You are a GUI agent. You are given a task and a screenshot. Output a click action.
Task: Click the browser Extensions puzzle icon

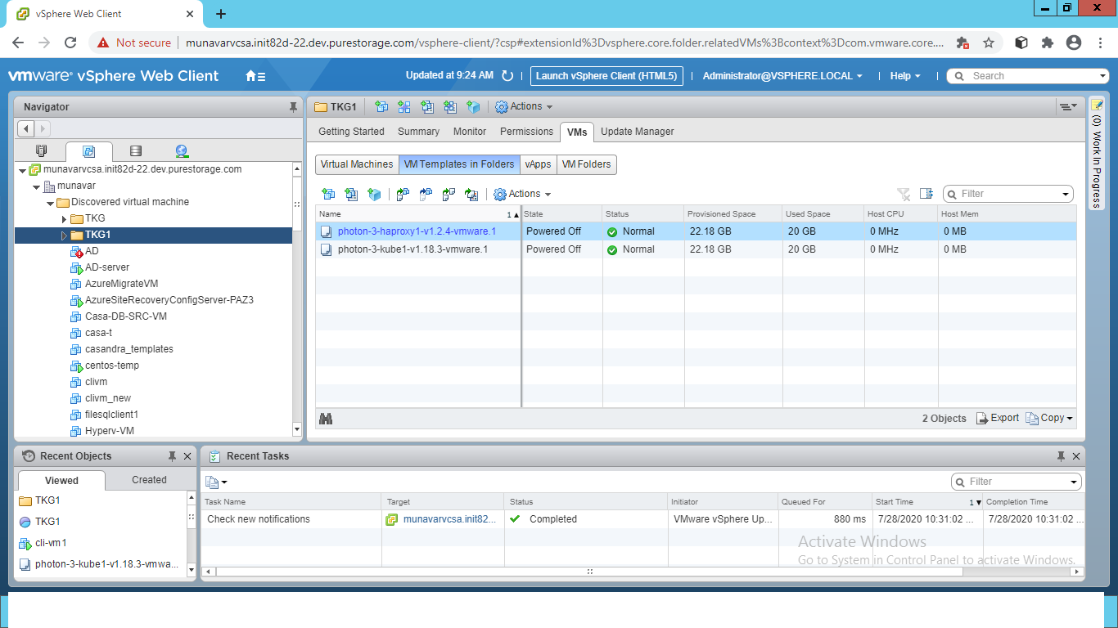[1047, 43]
